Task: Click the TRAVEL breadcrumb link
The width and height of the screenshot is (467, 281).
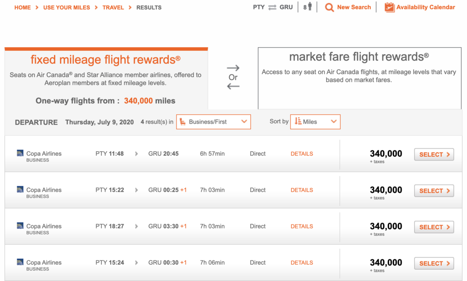Action: 113,7
